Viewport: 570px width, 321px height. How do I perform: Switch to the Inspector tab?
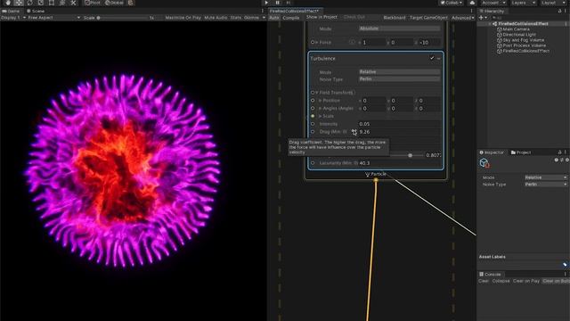point(492,152)
